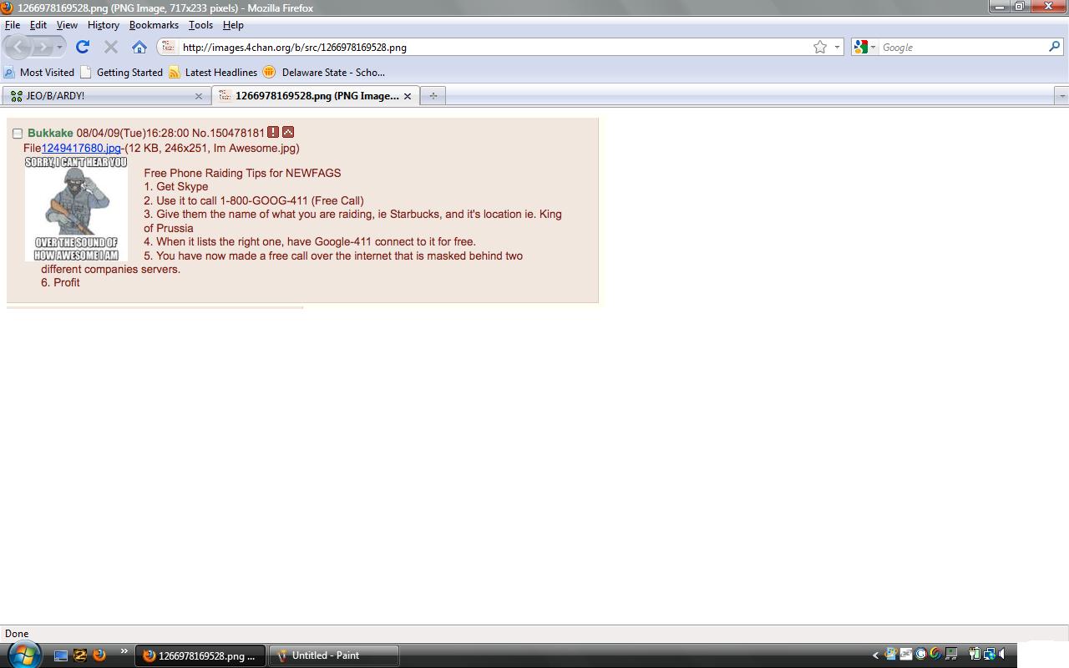
Task: Maximize or restore the Firefox window
Action: tap(1020, 7)
